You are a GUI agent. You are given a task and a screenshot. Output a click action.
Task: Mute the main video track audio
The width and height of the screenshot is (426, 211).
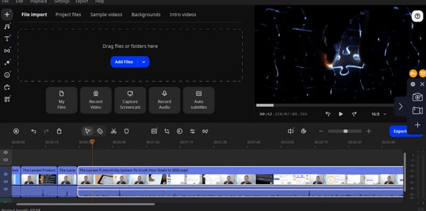pyautogui.click(x=6, y=182)
